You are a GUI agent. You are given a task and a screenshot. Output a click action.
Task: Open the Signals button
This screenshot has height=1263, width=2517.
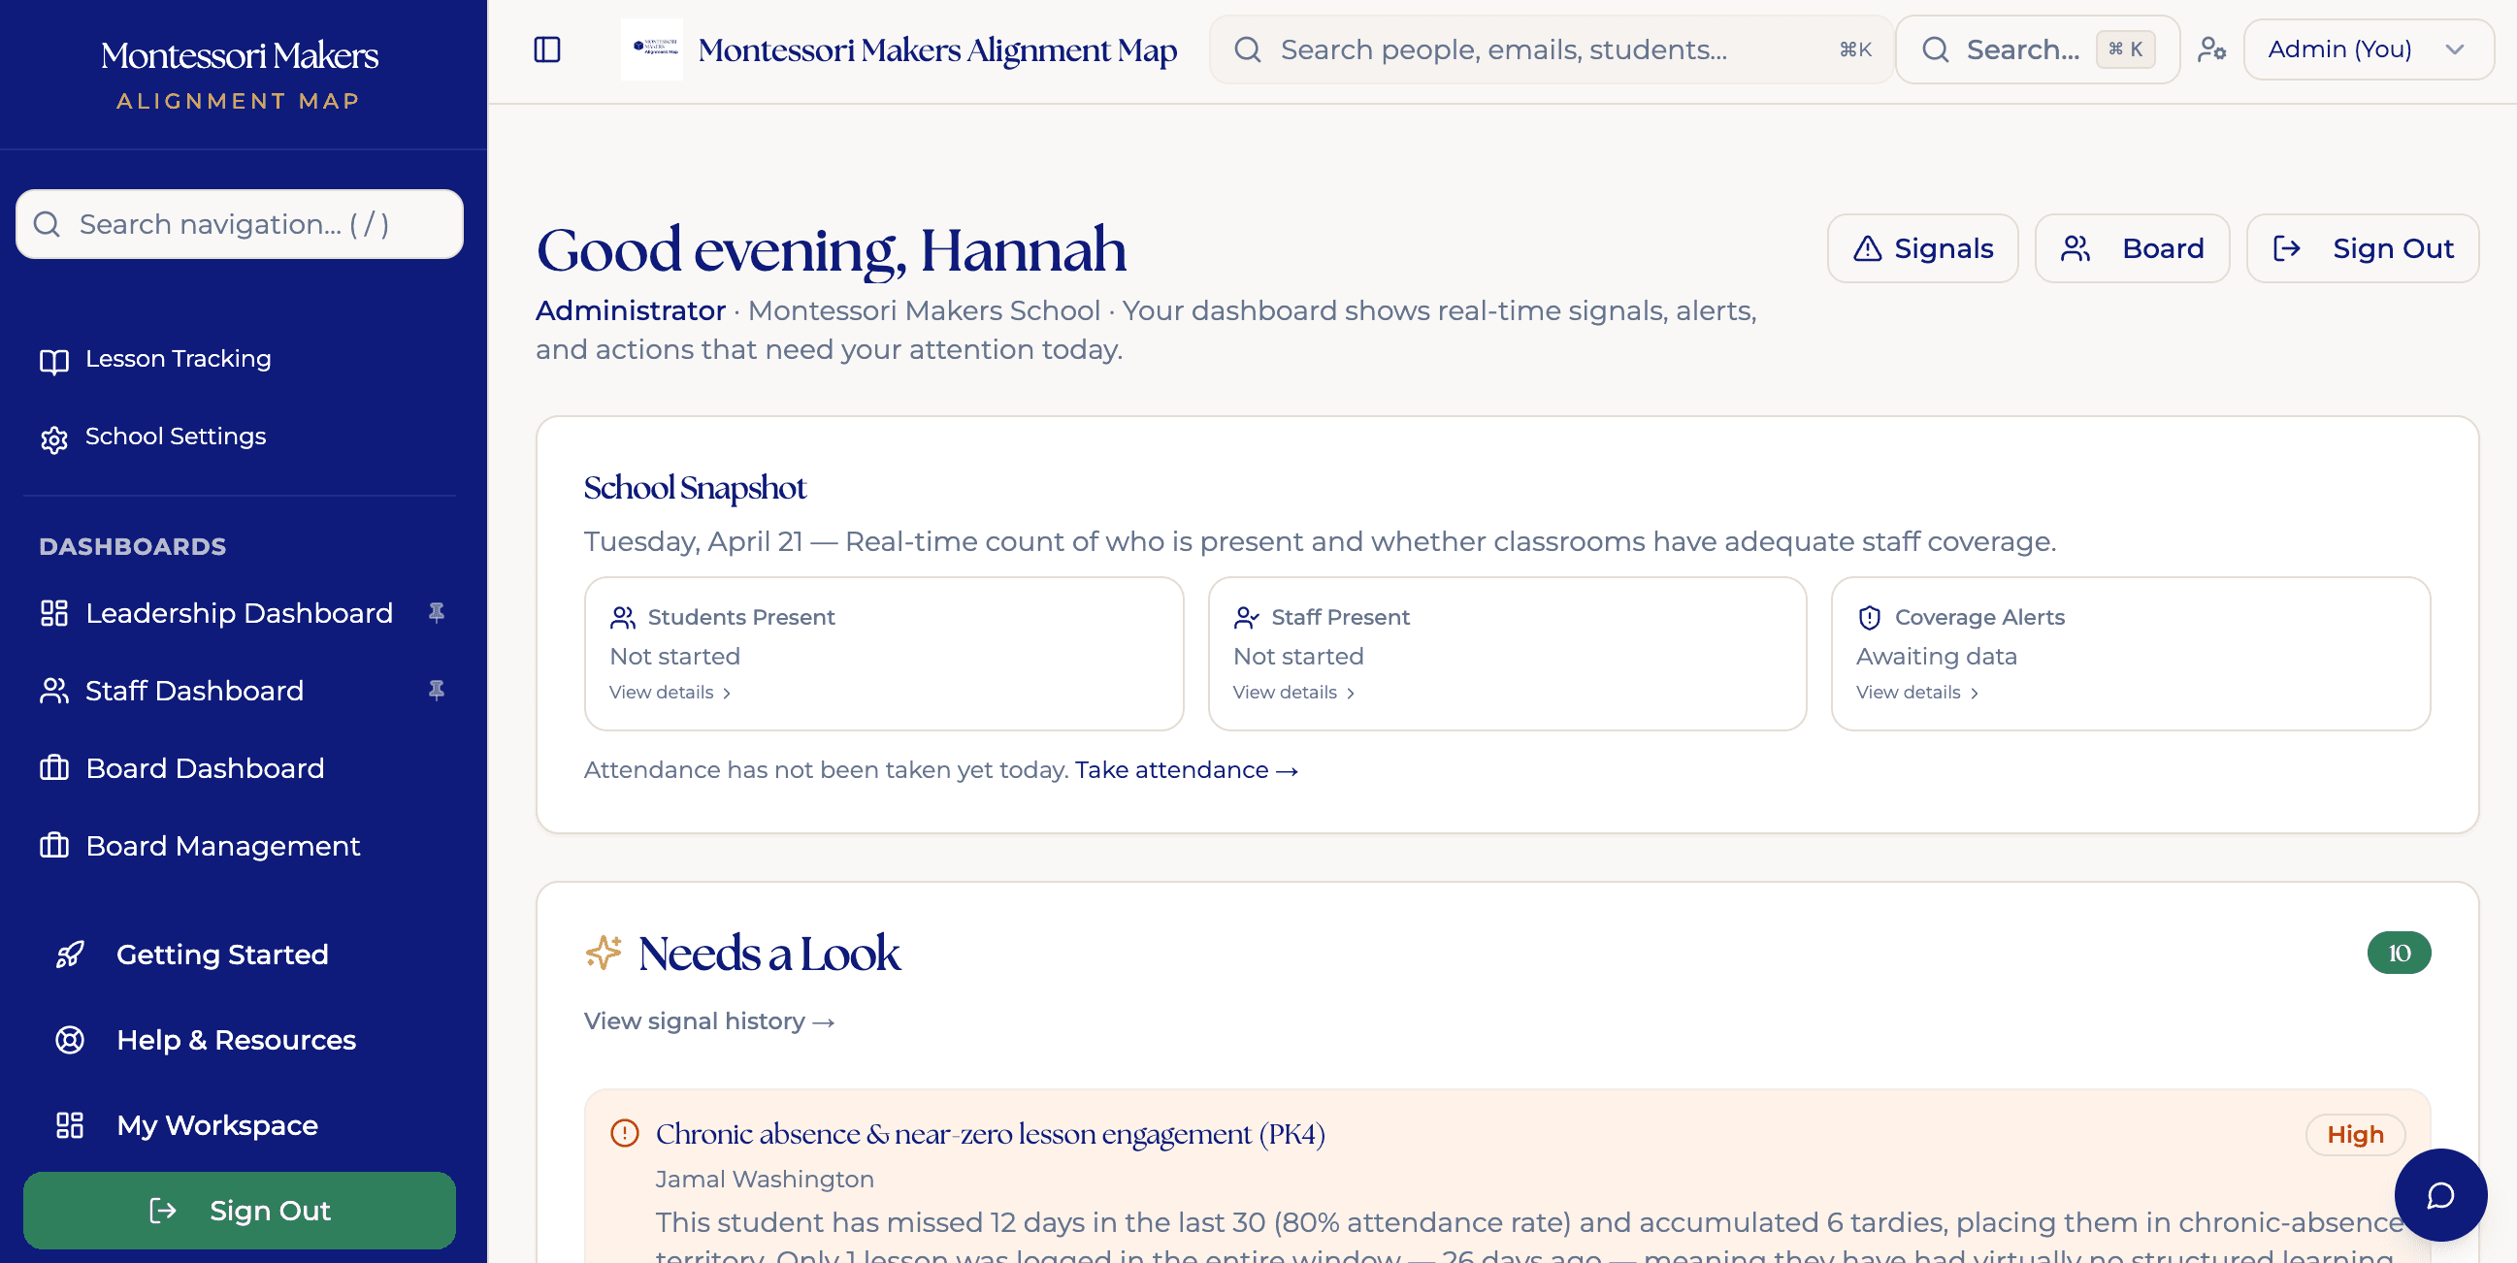(x=1923, y=248)
